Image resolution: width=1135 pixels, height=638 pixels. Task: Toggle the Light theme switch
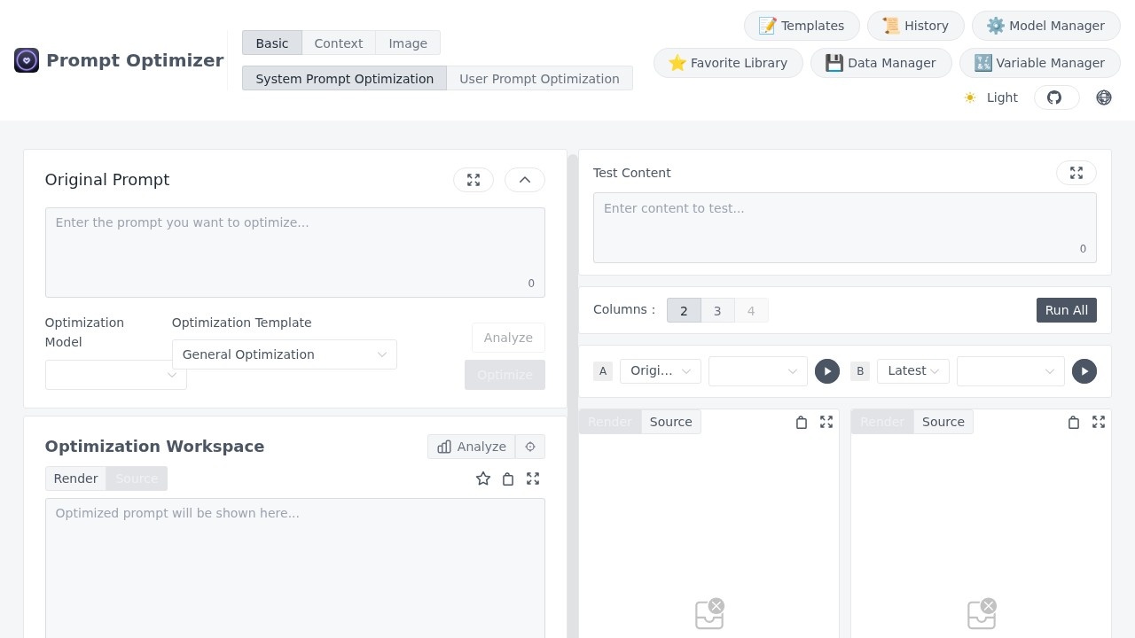pyautogui.click(x=990, y=97)
